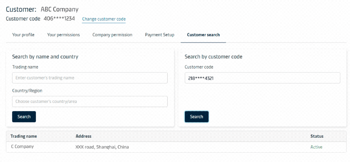Viewport: 350px width, 162px height.
Task: Click the masked customer code 406****1234
Action: (x=59, y=18)
